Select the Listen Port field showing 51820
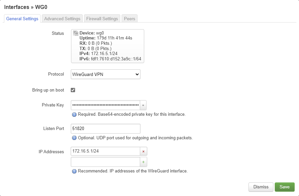Viewport: 299px width, 196px height. (105, 128)
